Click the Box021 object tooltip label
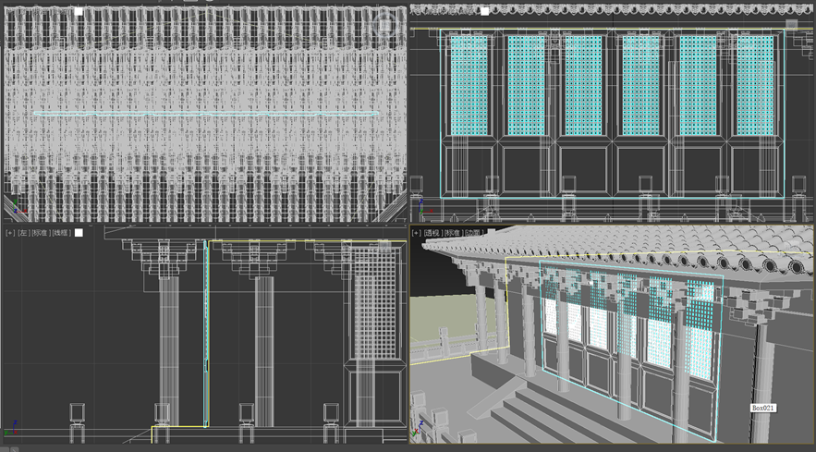The image size is (816, 452). (x=763, y=408)
